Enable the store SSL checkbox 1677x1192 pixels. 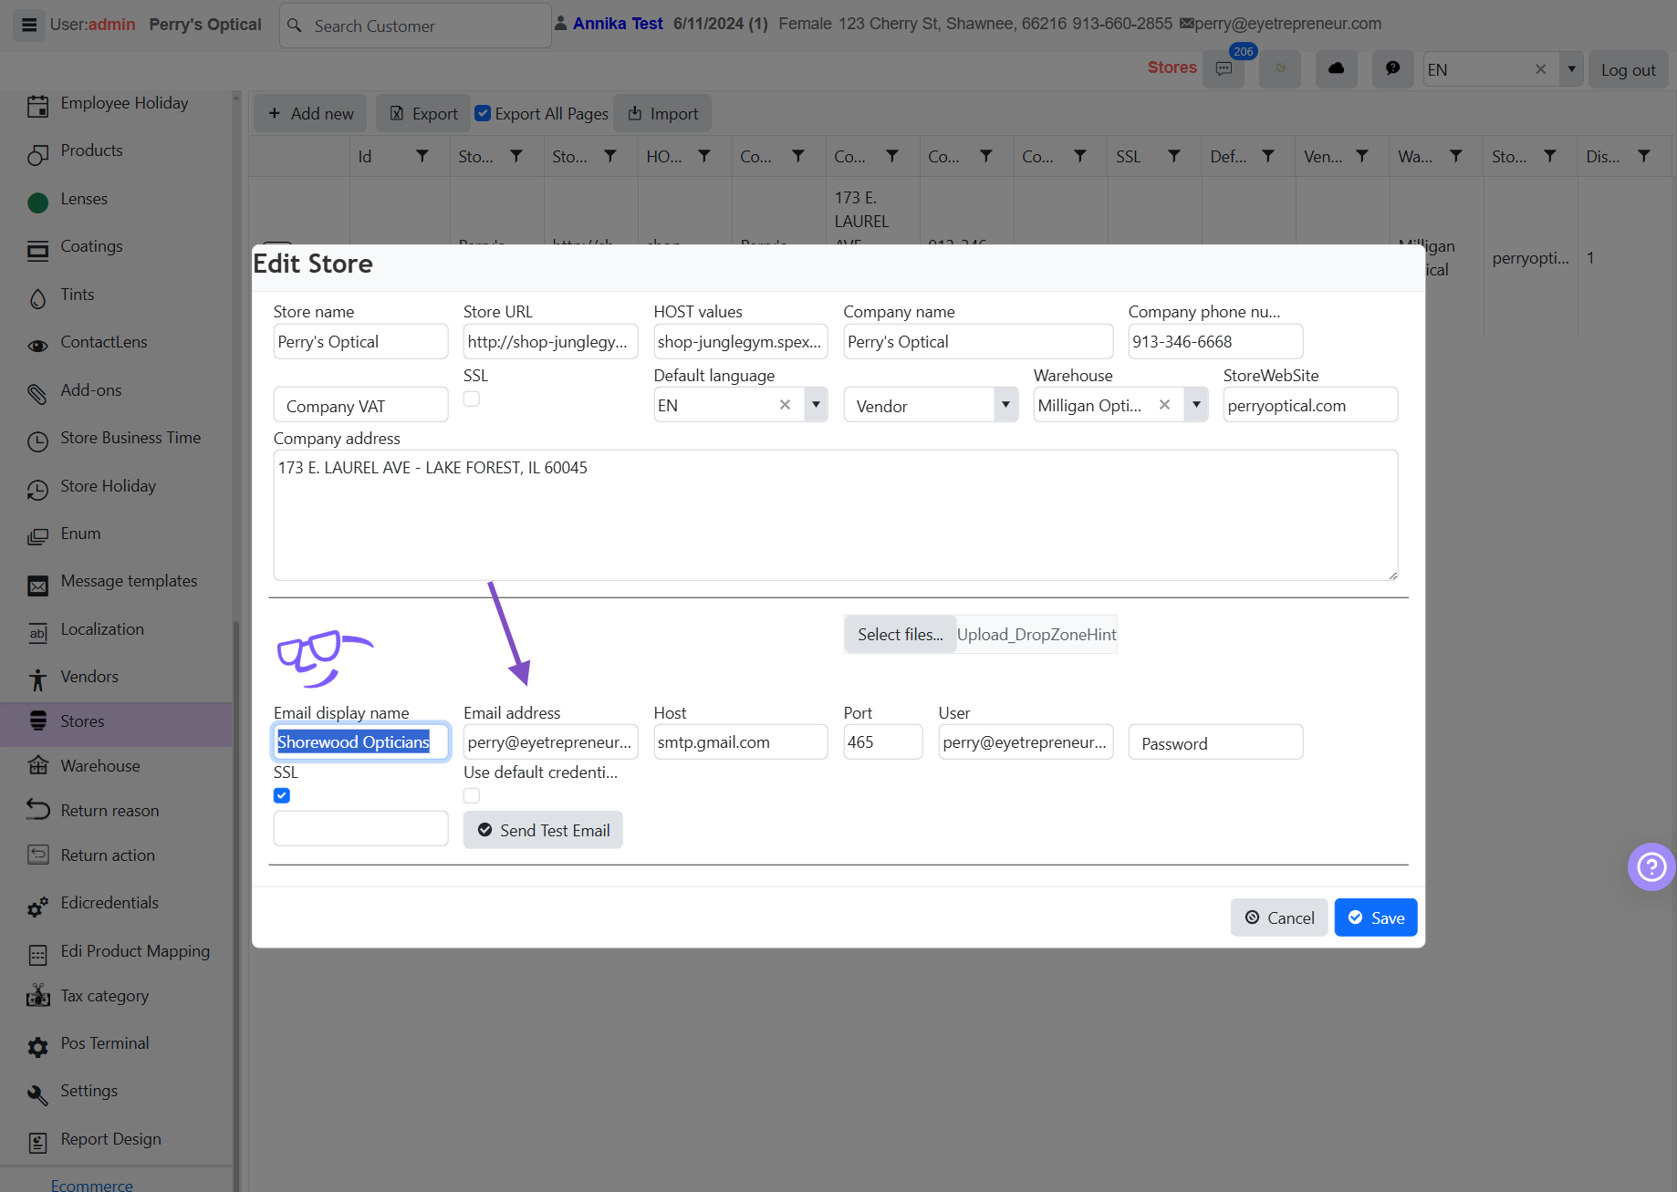(472, 399)
